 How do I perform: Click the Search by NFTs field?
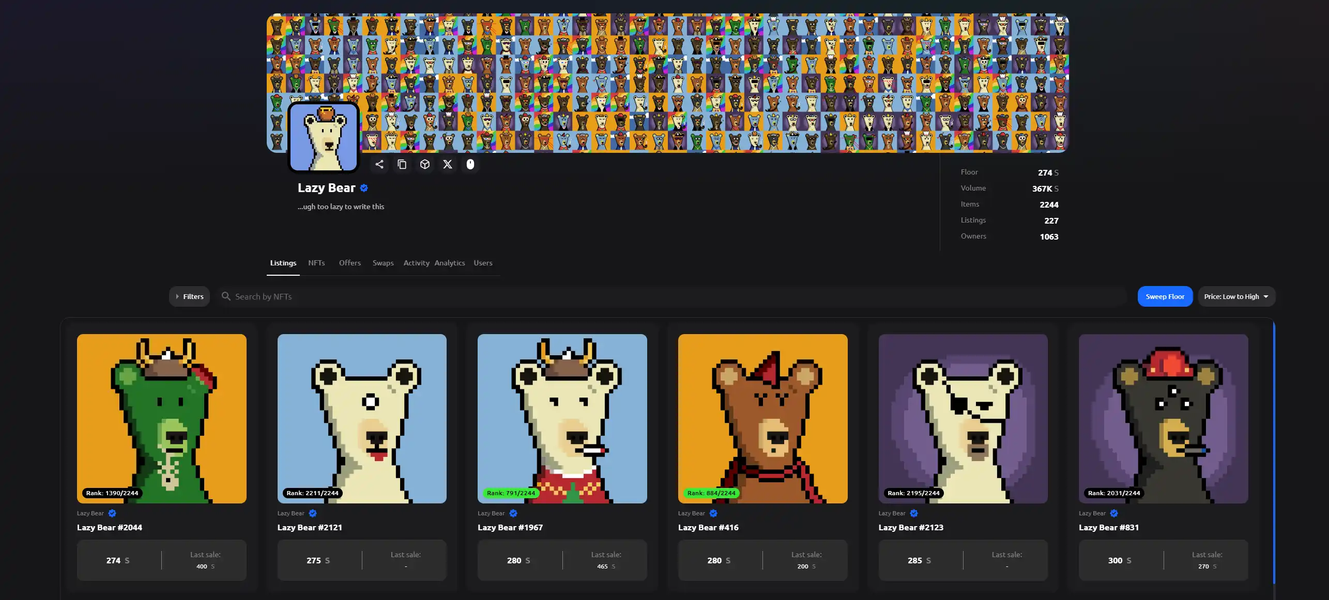tap(672, 296)
